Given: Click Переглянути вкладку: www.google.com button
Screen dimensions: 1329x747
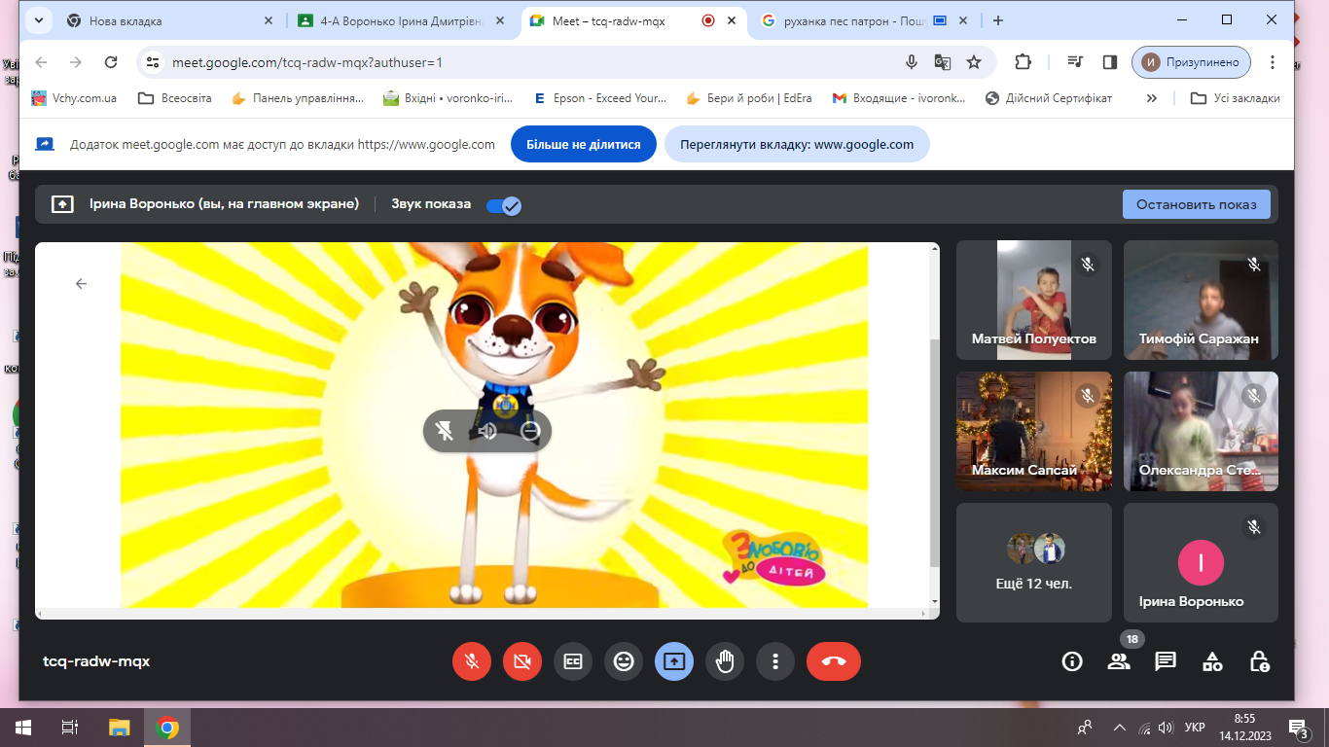Looking at the screenshot, I should (797, 145).
